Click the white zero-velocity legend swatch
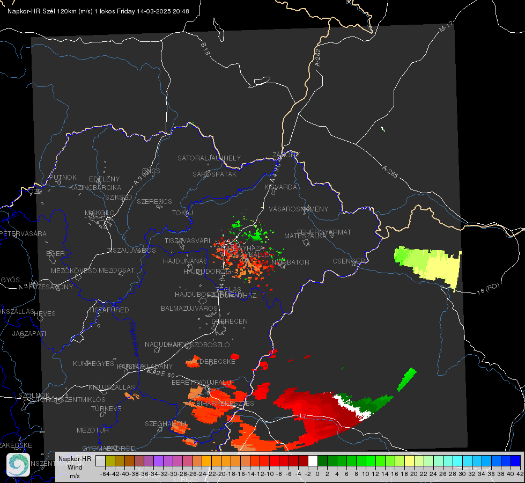Screen dimensions: 525x483 (313, 460)
